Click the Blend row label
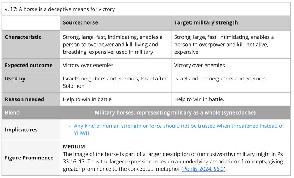Viewport: 294px width, 178px height. pos(12,112)
